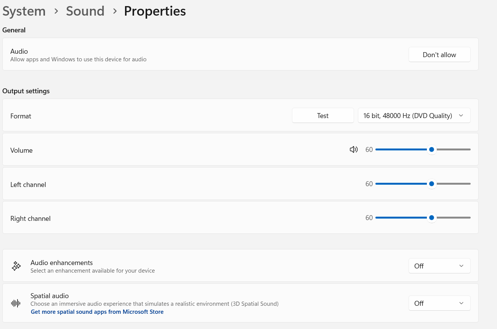Expand the Audio enhancements Off dropdown
The width and height of the screenshot is (497, 329).
point(439,266)
